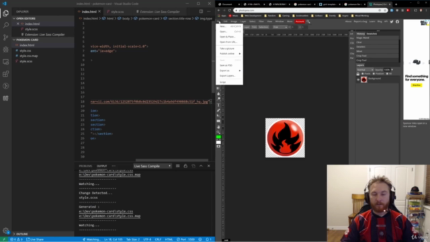
Task: Open the Source Control view in VS Code
Action: click(x=5, y=38)
